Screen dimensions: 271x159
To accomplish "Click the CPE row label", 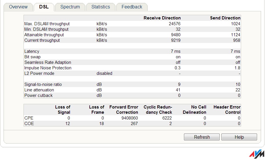I will point(29,118).
